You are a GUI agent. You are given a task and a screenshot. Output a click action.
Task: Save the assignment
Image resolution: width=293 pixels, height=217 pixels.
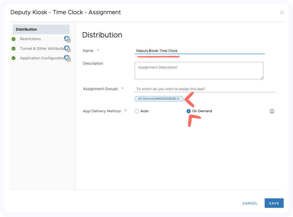[274, 203]
